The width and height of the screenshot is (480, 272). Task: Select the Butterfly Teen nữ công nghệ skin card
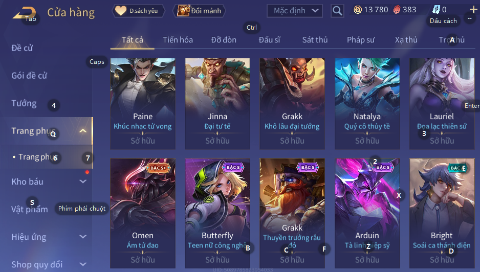[x=217, y=213]
